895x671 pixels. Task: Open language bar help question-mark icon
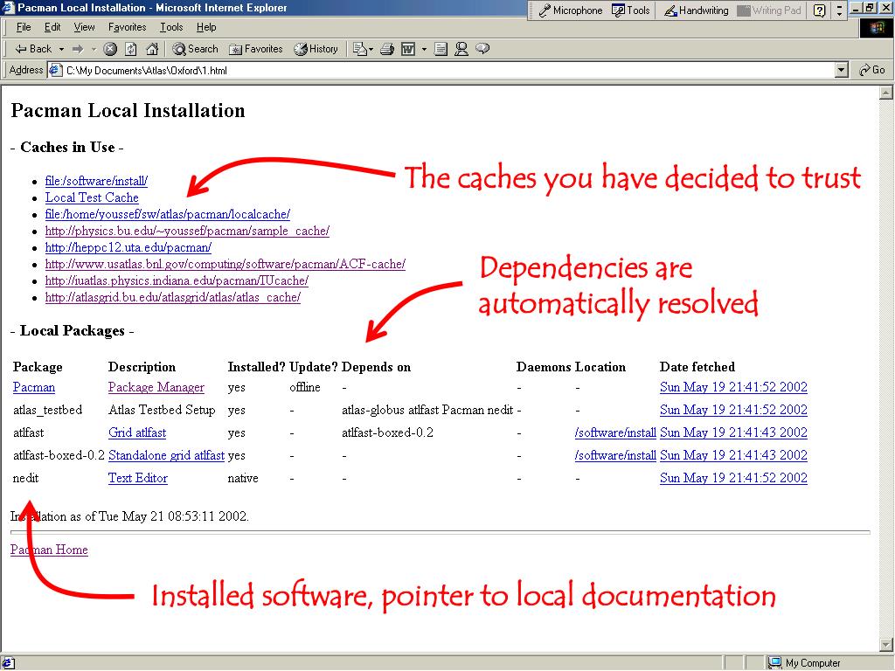[x=819, y=10]
